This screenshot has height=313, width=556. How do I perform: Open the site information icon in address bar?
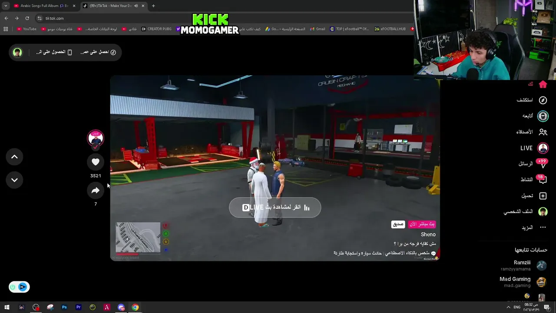(40, 18)
